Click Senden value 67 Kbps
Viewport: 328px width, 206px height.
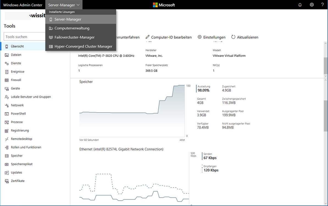[x=210, y=158]
